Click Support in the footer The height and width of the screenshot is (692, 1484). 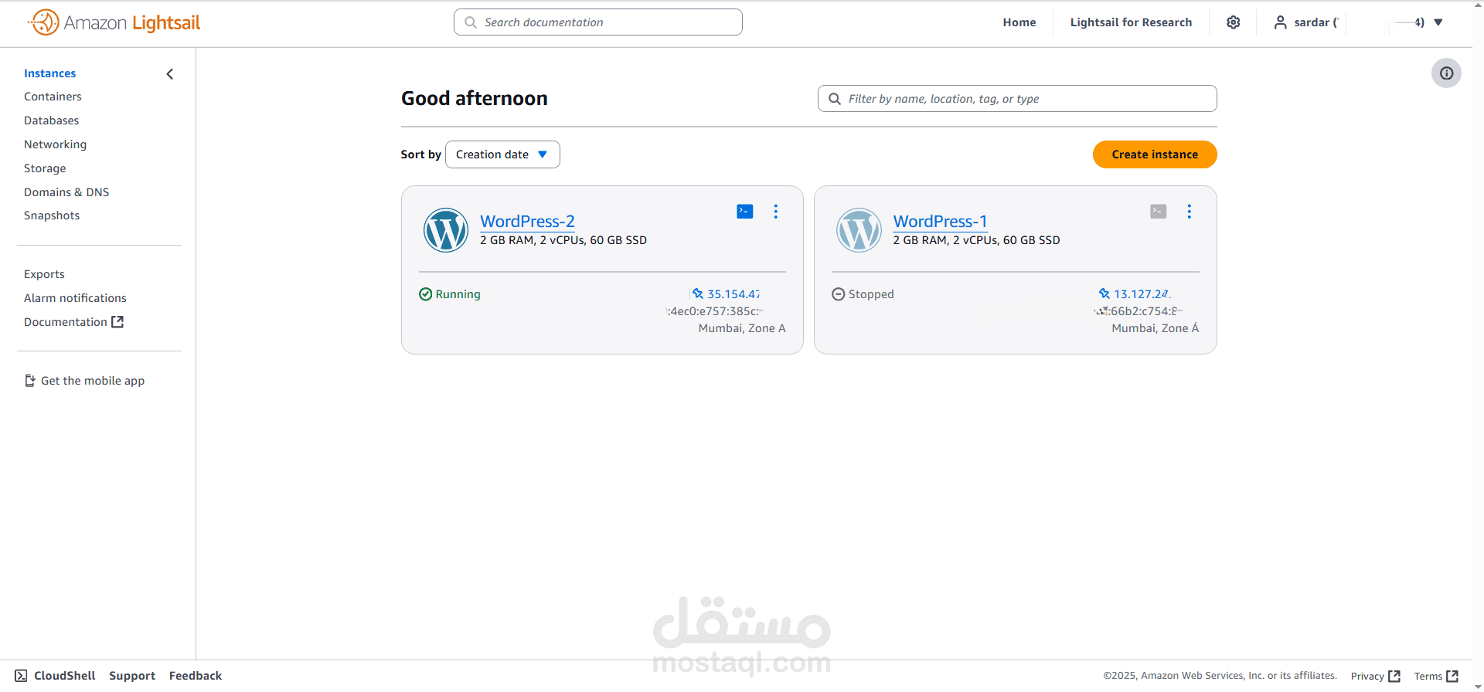click(132, 676)
